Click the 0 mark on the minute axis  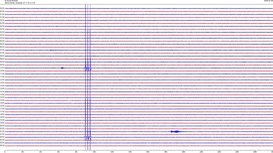(5, 152)
